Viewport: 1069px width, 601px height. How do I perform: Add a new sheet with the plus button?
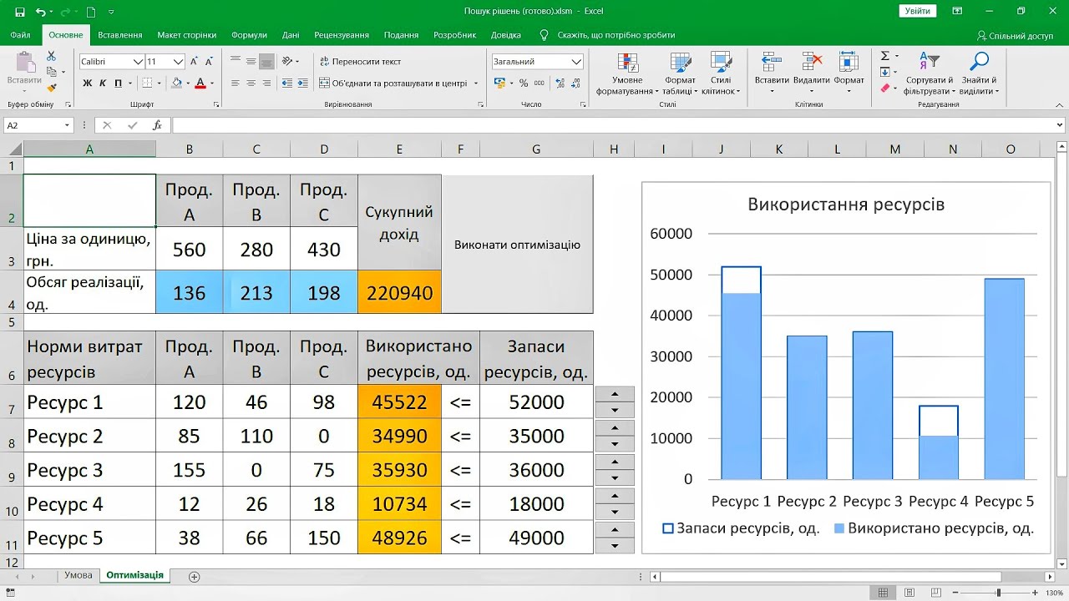tap(195, 577)
